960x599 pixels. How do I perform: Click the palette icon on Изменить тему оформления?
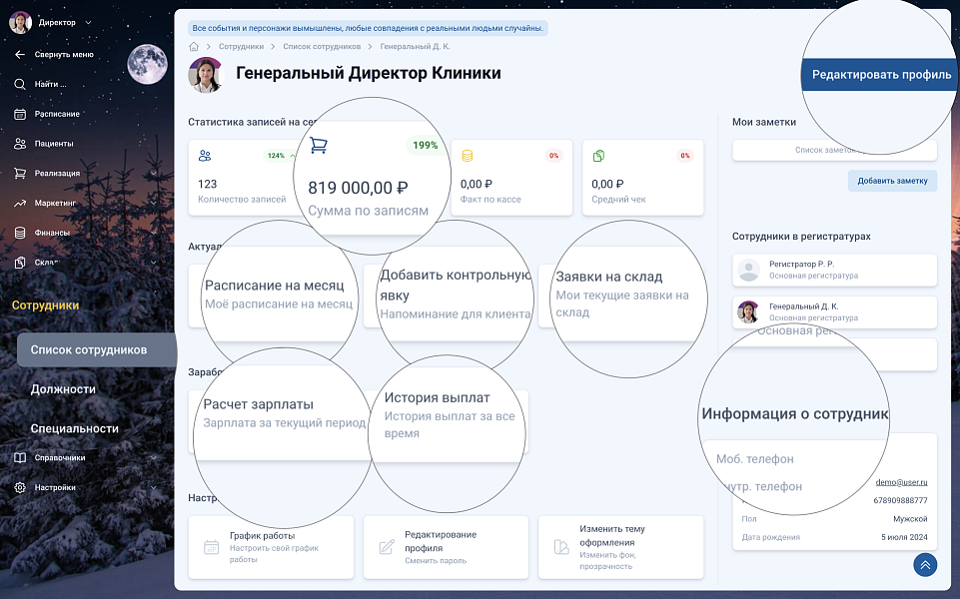click(x=561, y=547)
